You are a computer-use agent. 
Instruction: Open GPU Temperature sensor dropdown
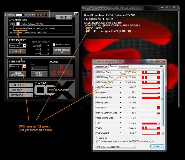pos(121,88)
